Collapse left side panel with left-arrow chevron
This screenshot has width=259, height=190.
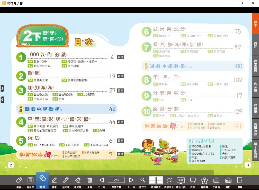point(2,100)
